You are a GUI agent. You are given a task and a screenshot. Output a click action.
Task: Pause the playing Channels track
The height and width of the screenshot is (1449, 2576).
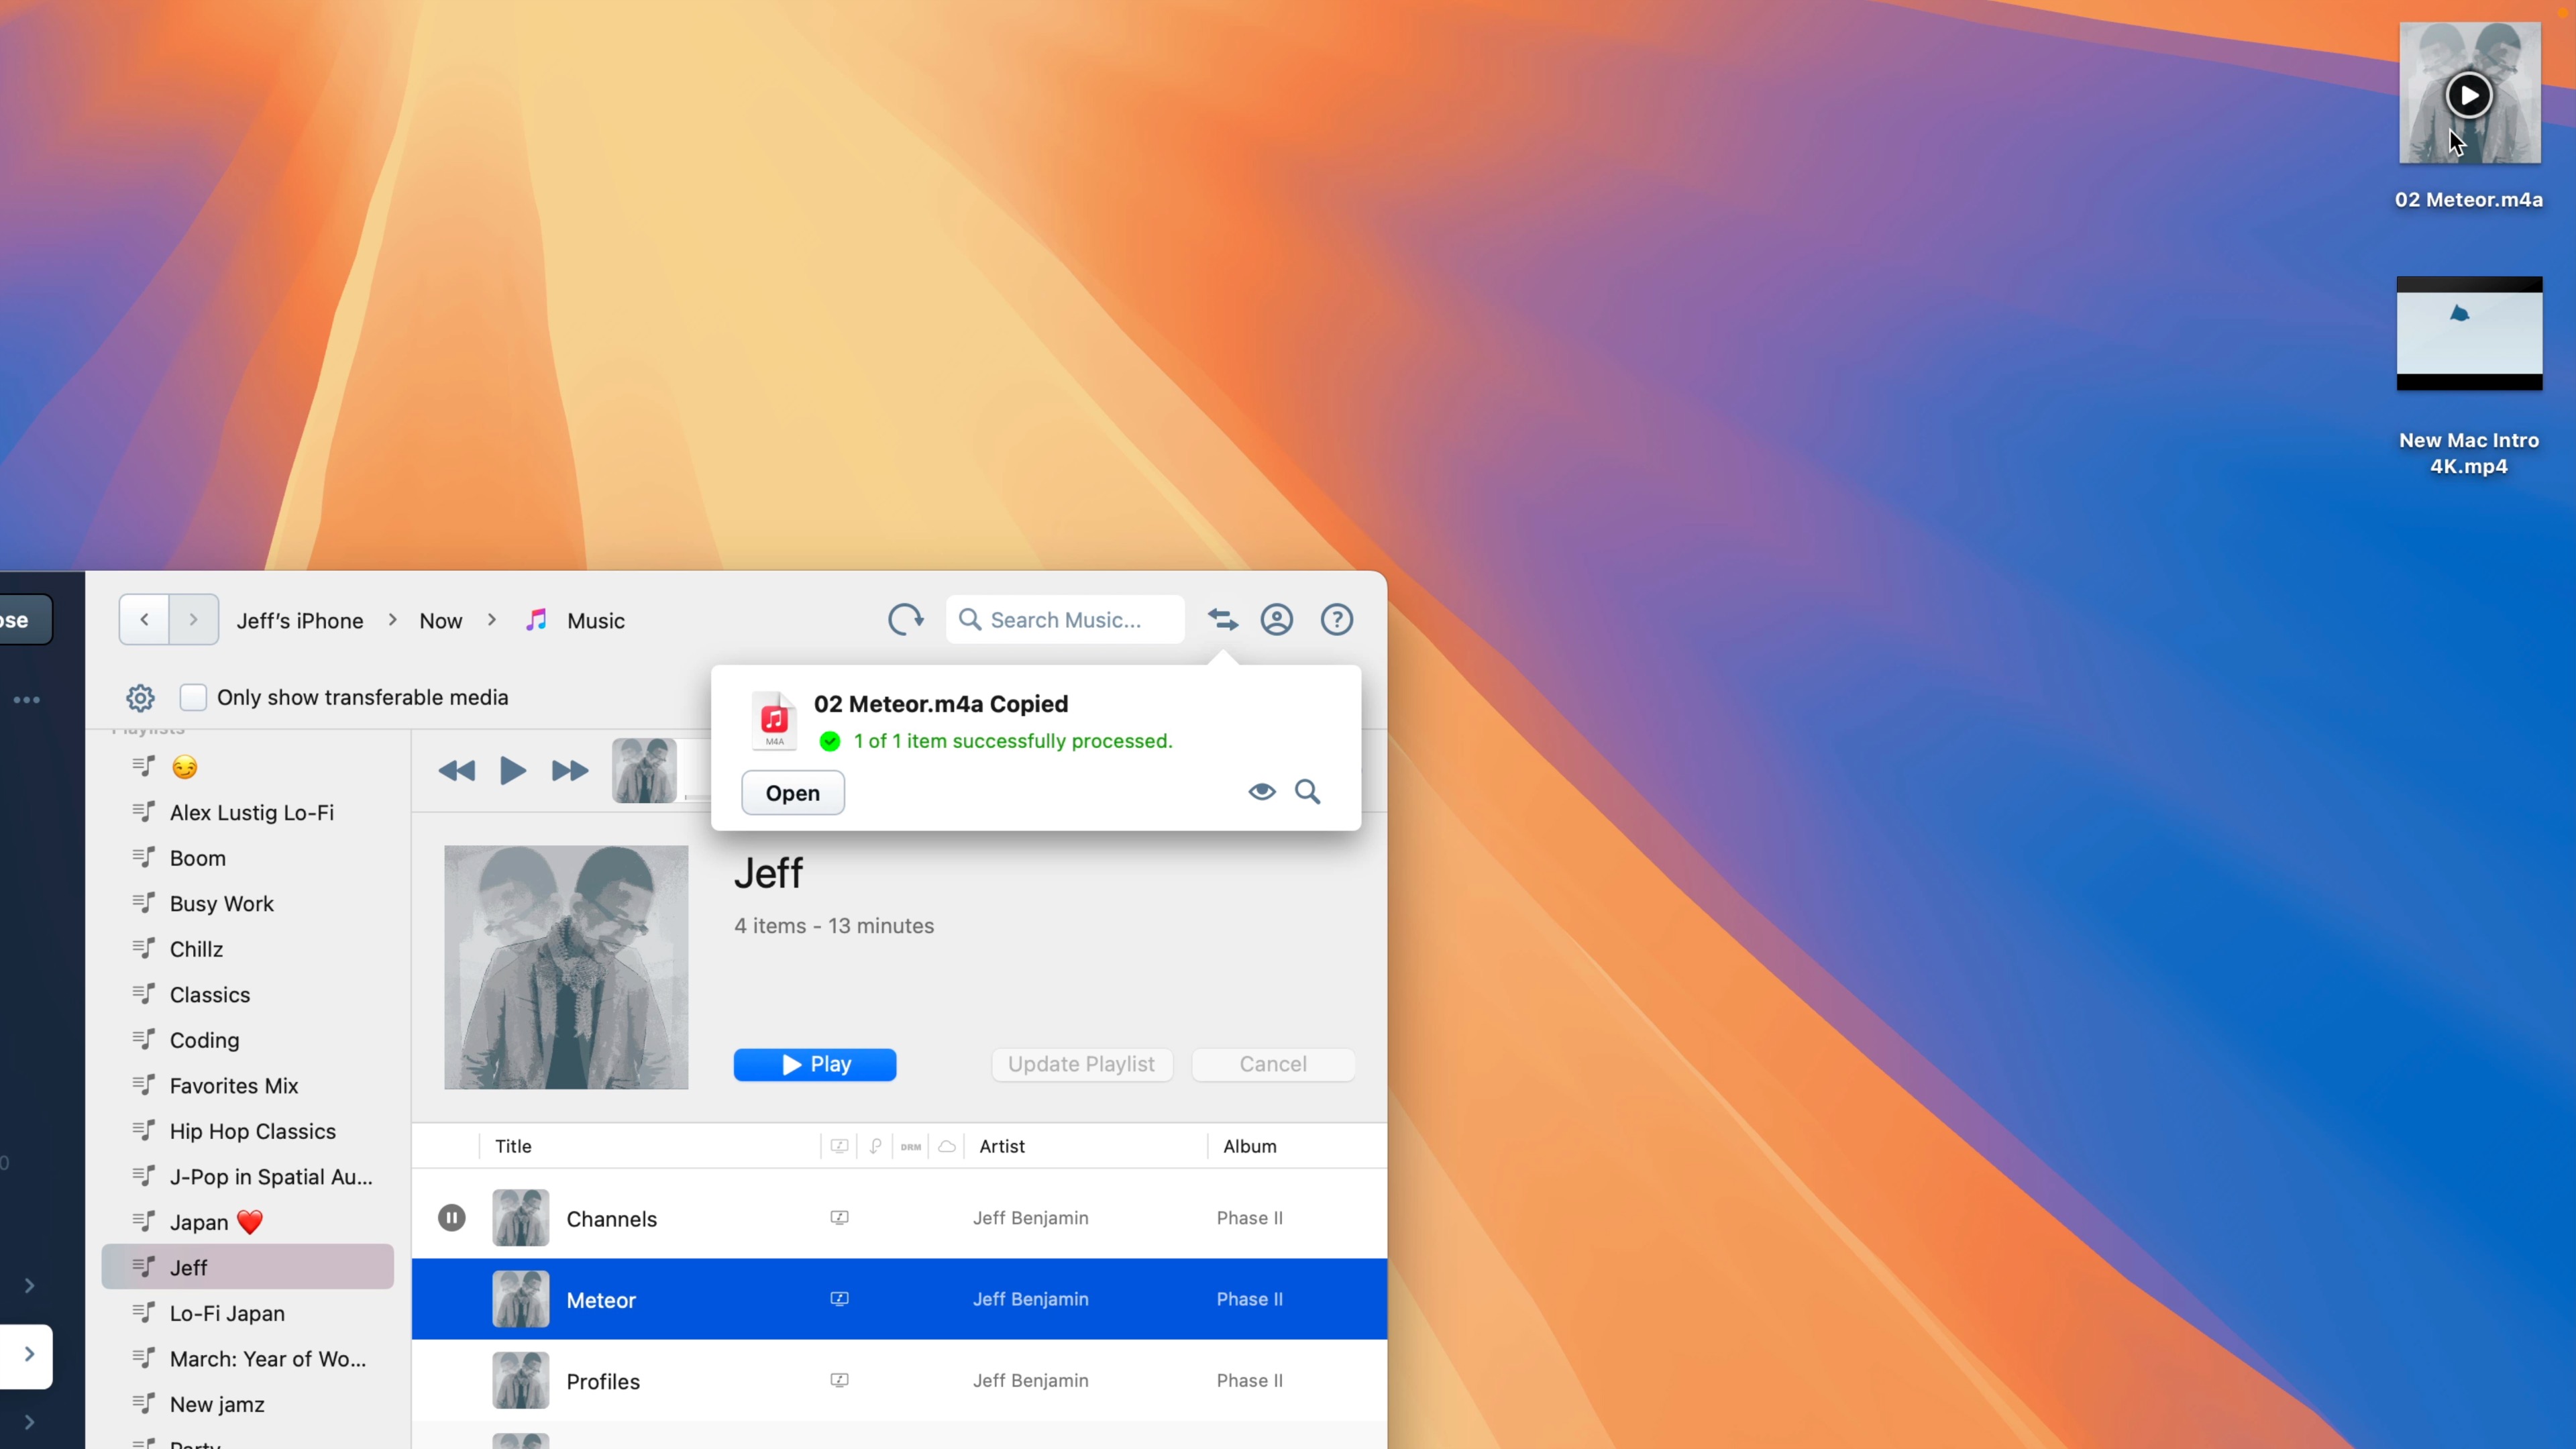coord(451,1217)
